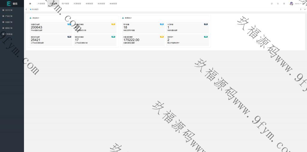This screenshot has width=307, height=152.
Task: Open 产品管理 in the top menu
Action: (41, 4)
